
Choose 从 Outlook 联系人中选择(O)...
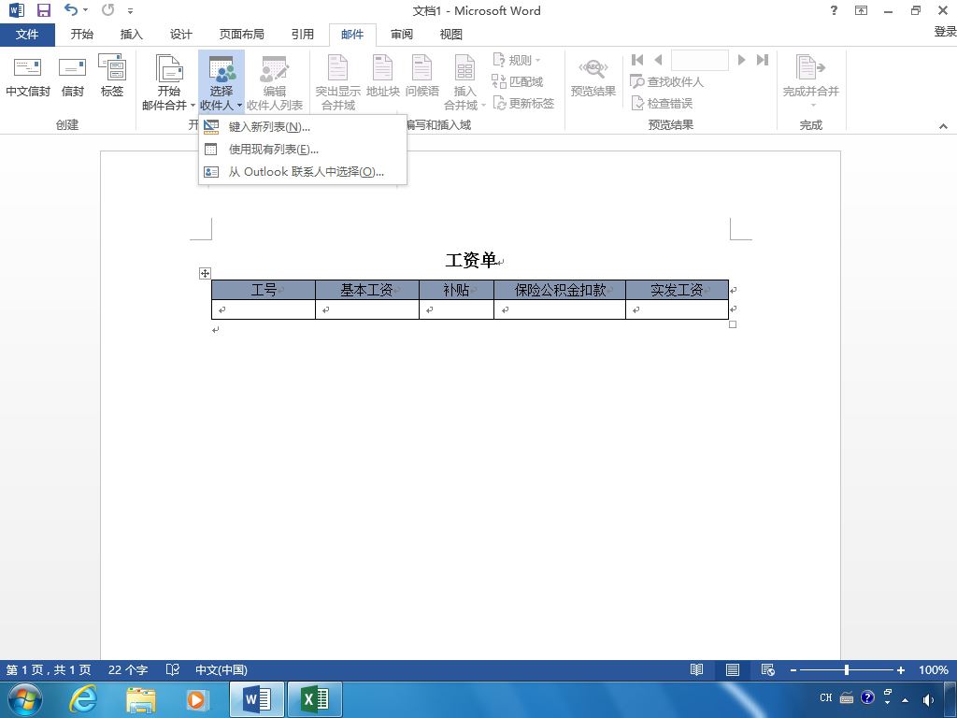click(x=303, y=172)
